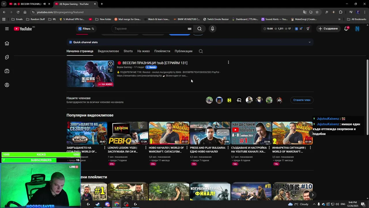This screenshot has height=208, width=369.
Task: Open the account avatar menu
Action: (x=357, y=29)
